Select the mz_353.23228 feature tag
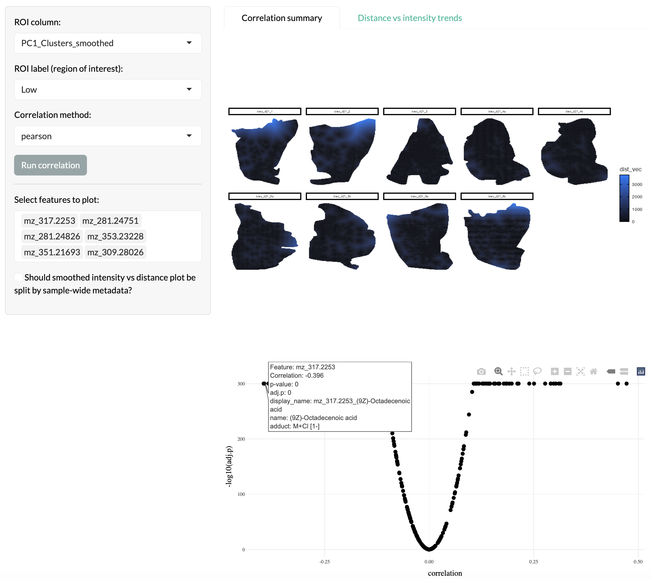This screenshot has height=579, width=653. [115, 236]
